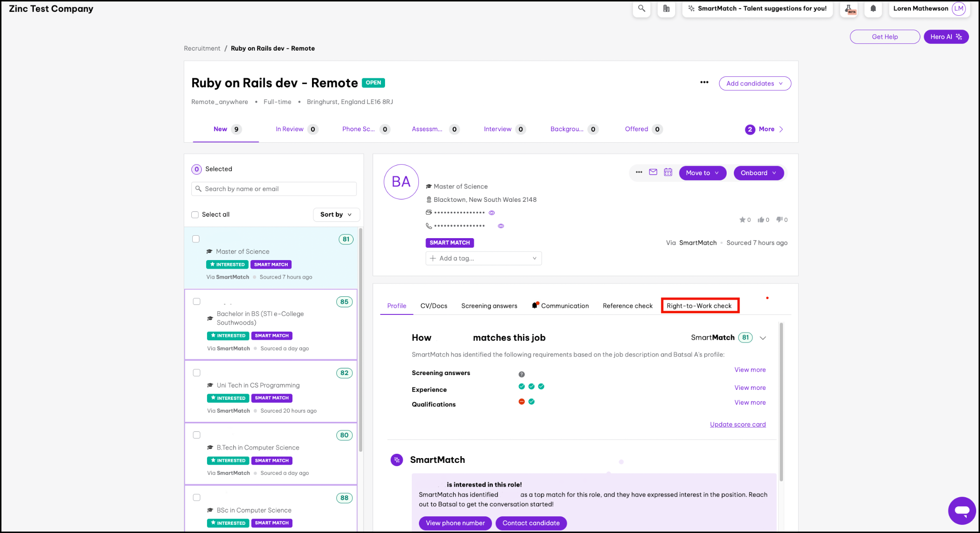The width and height of the screenshot is (980, 533).
Task: Open the Add a tag combo box
Action: [483, 258]
